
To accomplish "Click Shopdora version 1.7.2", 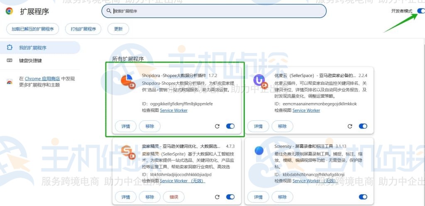I will [x=213, y=75].
